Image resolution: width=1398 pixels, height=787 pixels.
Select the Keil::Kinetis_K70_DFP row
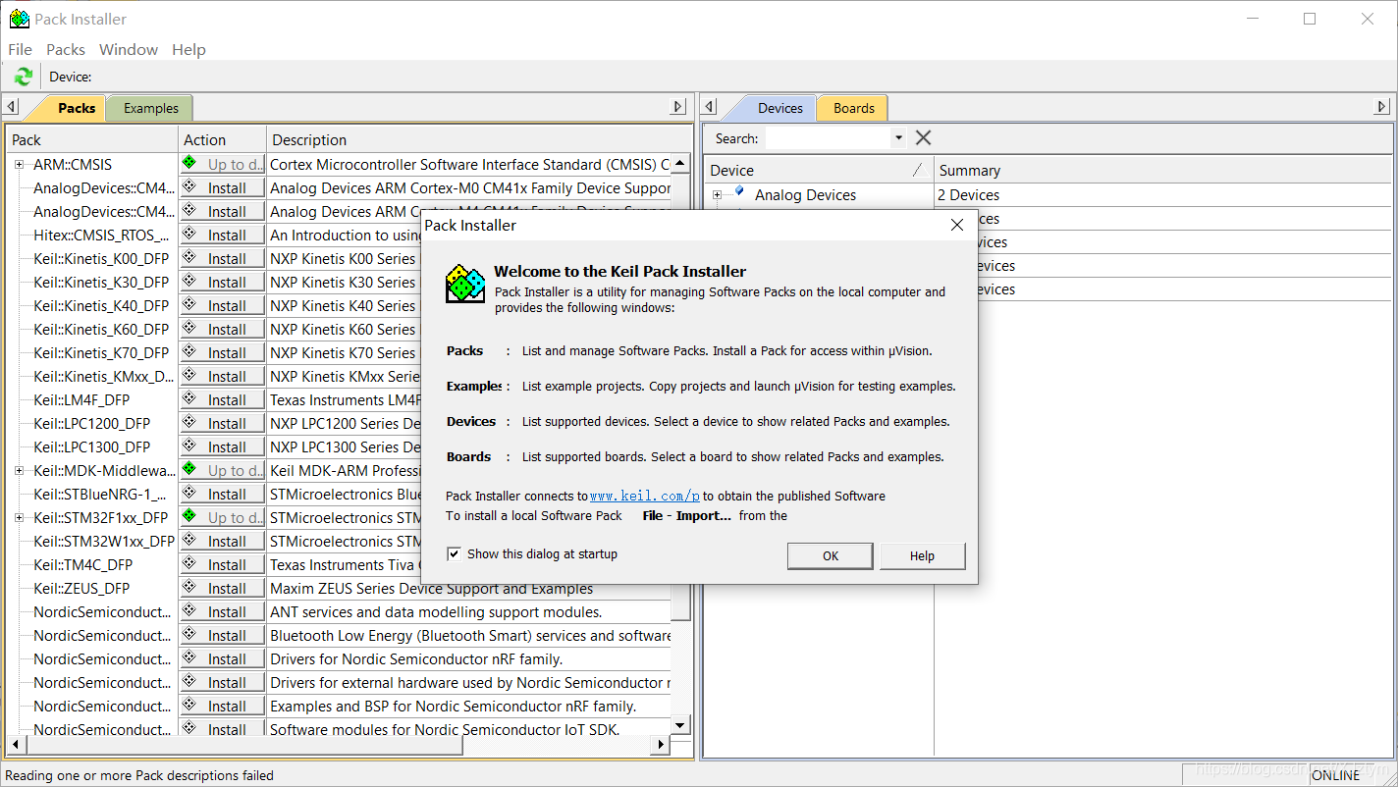[x=101, y=353]
